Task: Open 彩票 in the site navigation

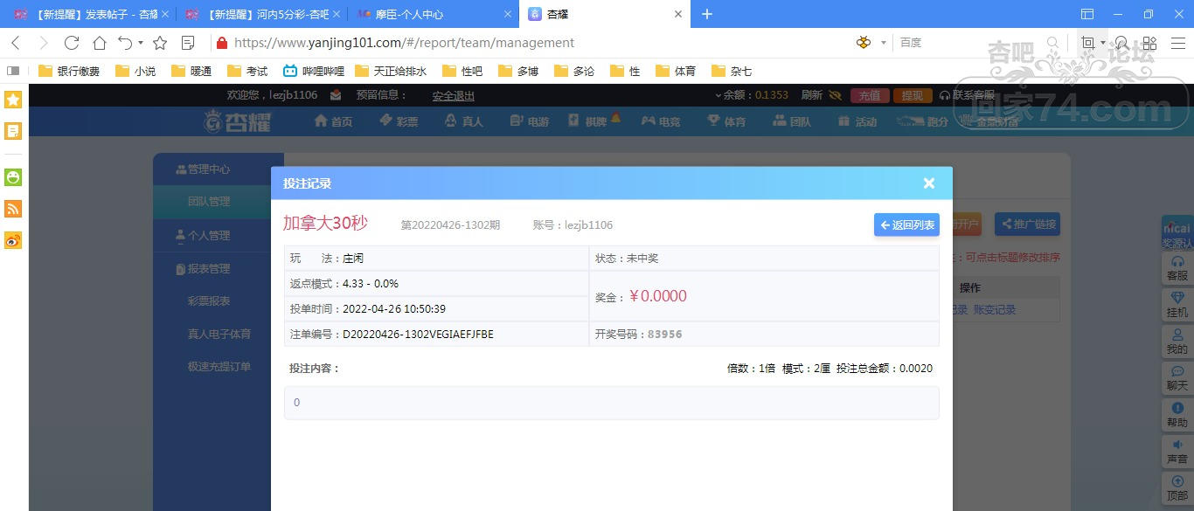Action: (399, 121)
